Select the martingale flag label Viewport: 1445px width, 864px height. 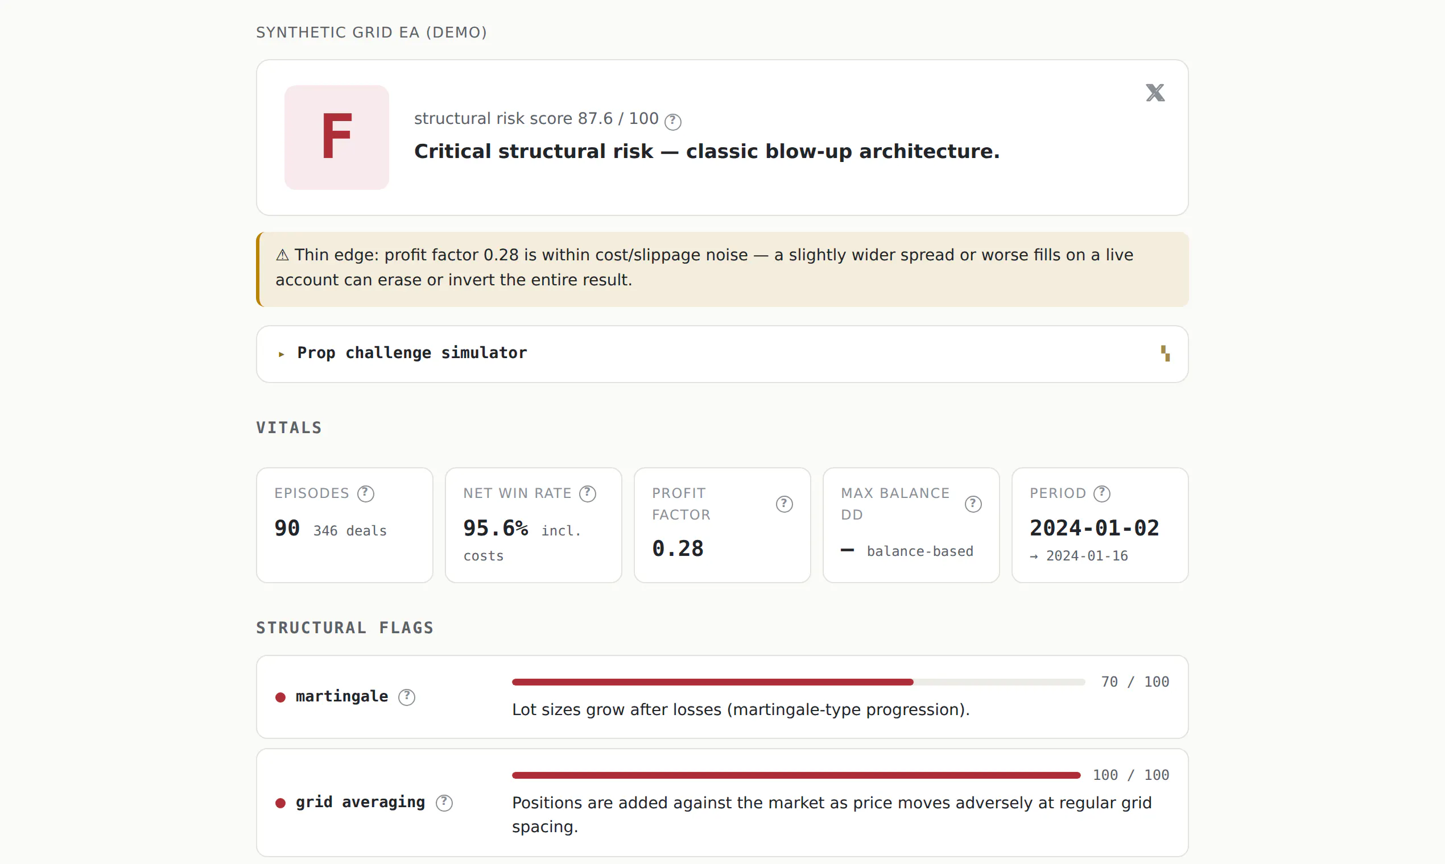(342, 696)
